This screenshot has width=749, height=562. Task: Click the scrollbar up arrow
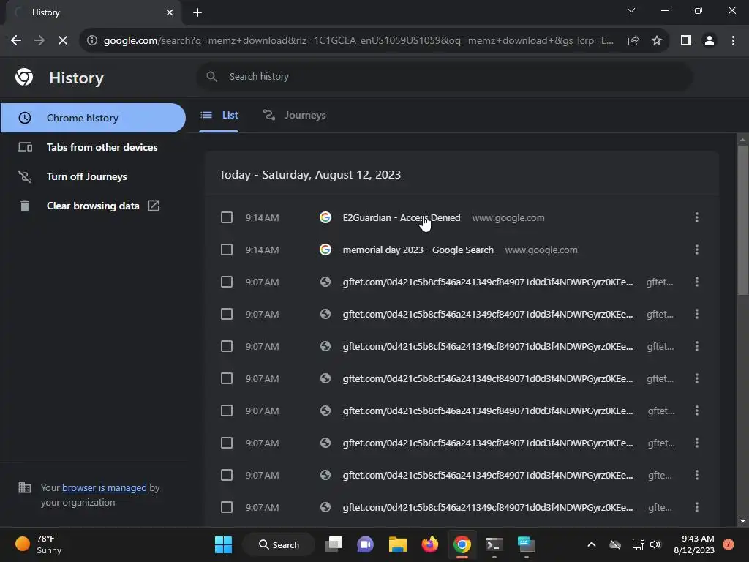(x=742, y=140)
